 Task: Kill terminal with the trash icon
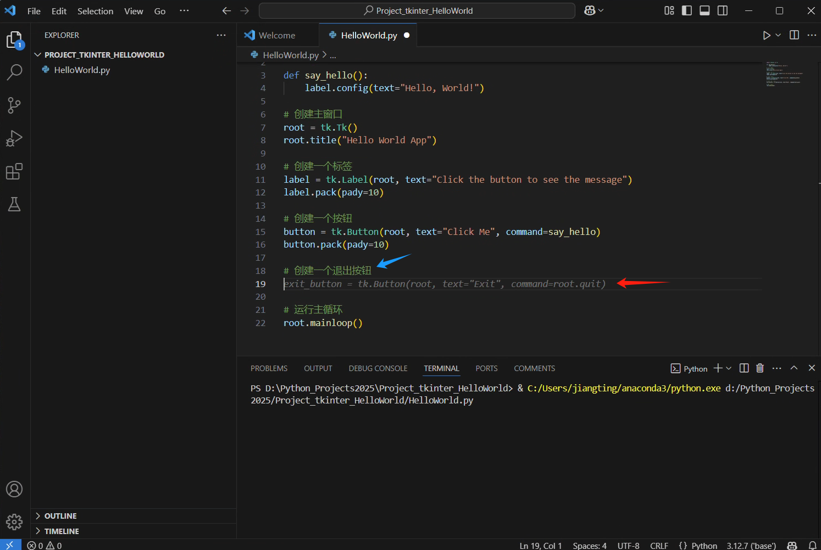click(x=759, y=368)
